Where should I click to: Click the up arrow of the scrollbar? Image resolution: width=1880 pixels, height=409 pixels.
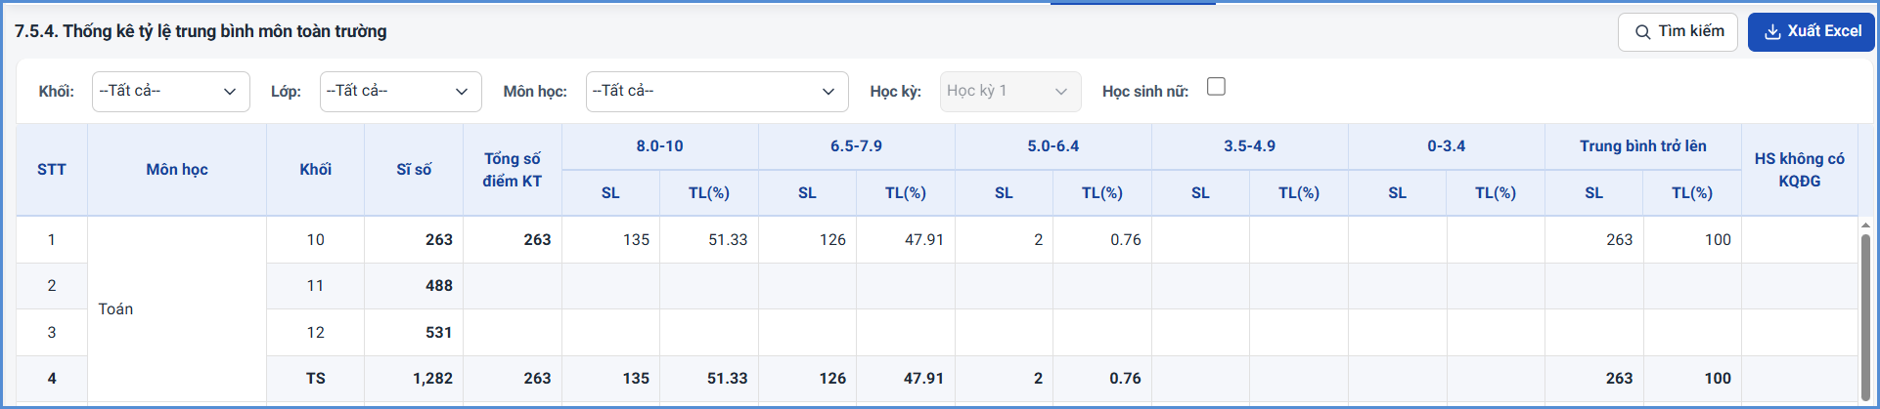coord(1865,225)
